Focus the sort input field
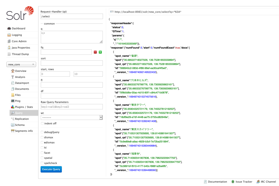The width and height of the screenshot is (279, 186). pyautogui.click(x=72, y=63)
